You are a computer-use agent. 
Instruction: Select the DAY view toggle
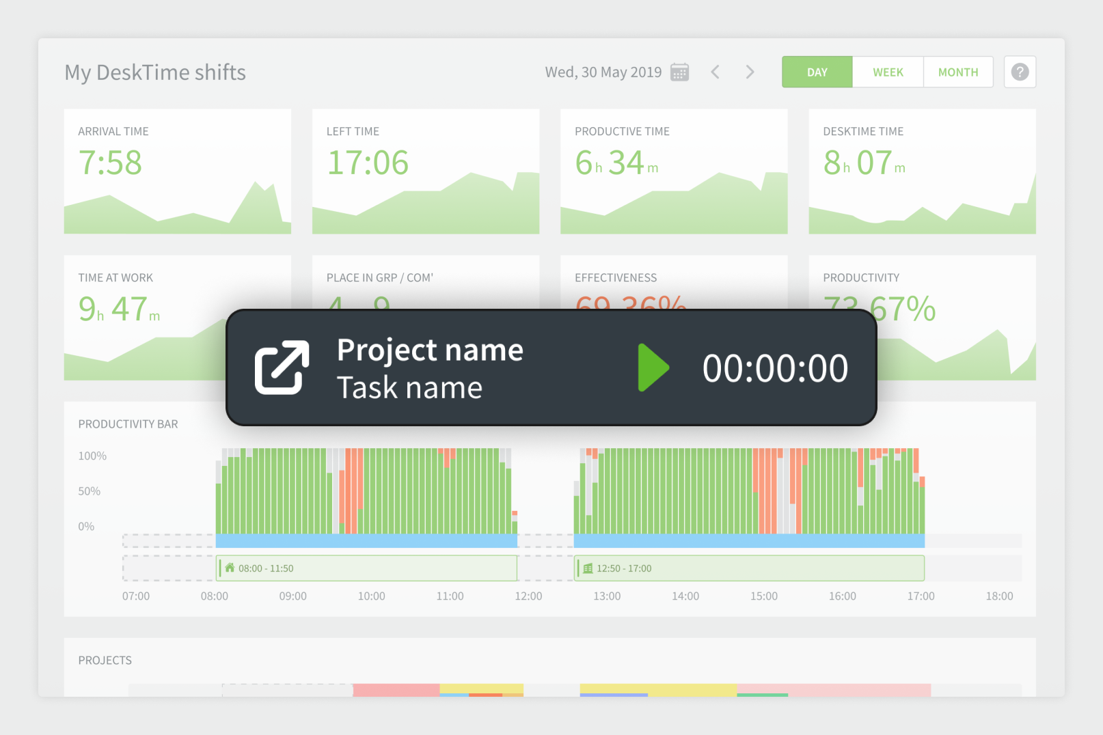(817, 72)
